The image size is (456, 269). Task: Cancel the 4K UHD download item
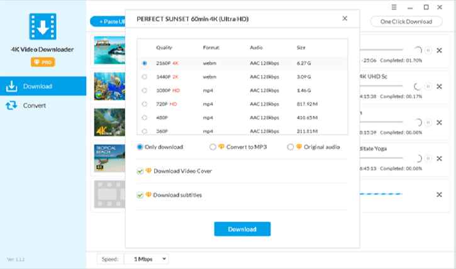click(439, 86)
